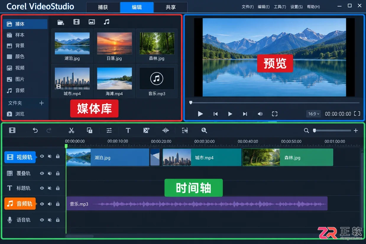This screenshot has width=366, height=244.
Task: Select 音乐.mp3 clip on audio track
Action: [197, 203]
